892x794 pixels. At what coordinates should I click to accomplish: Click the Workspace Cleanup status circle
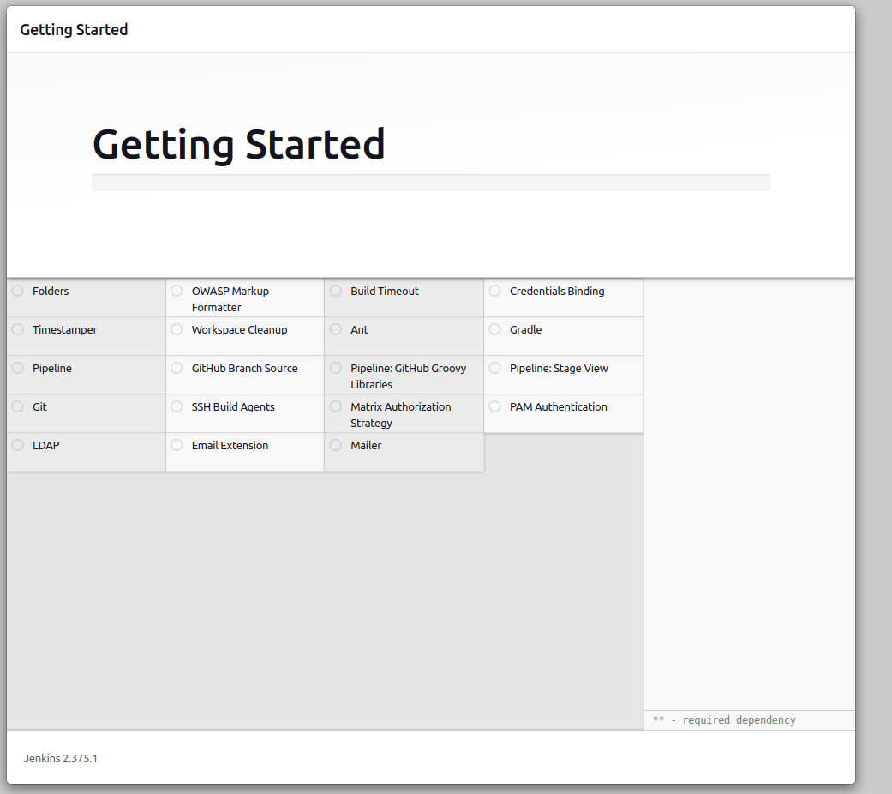[177, 329]
